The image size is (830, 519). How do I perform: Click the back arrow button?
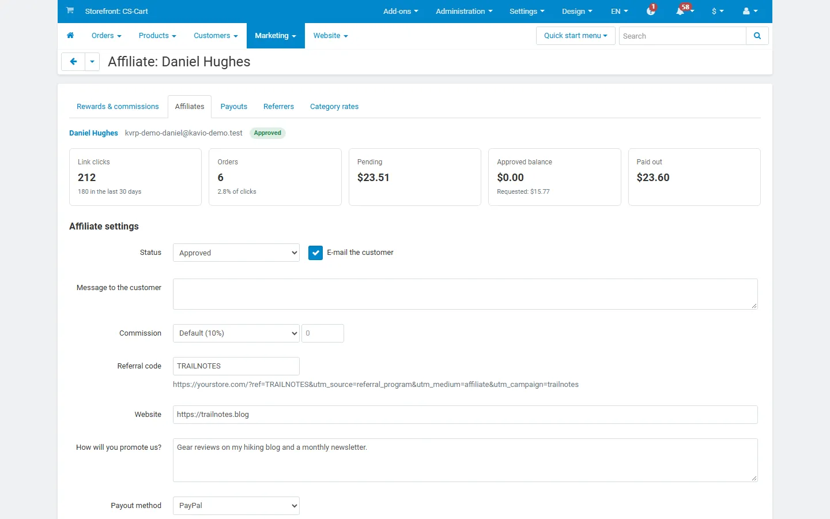click(73, 62)
